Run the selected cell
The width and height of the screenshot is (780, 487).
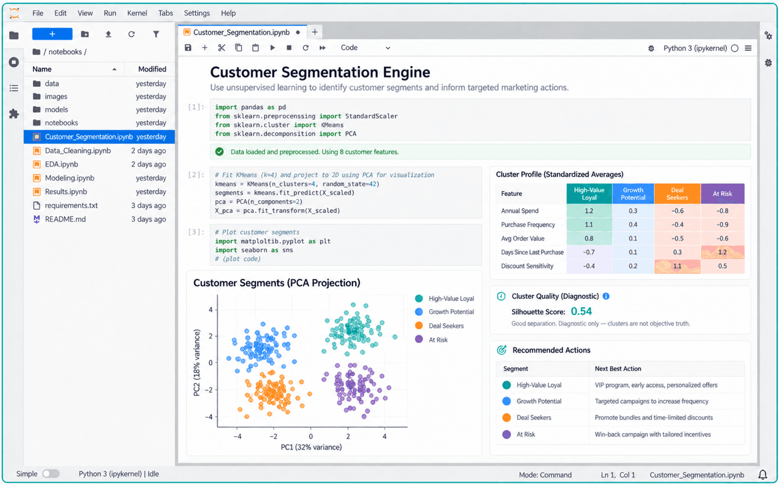click(273, 48)
